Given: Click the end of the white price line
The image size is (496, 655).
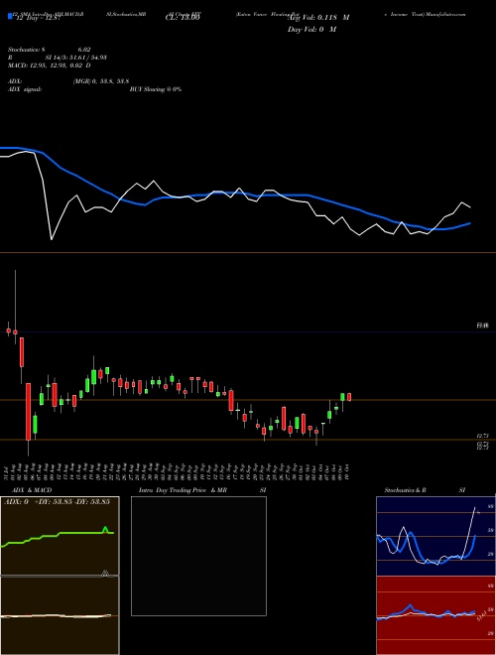Looking at the screenshot, I should point(470,206).
